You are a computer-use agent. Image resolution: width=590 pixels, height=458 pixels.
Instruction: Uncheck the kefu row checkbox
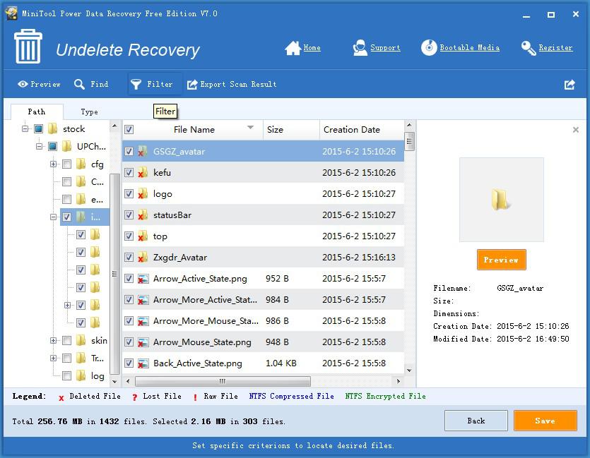[x=129, y=172]
